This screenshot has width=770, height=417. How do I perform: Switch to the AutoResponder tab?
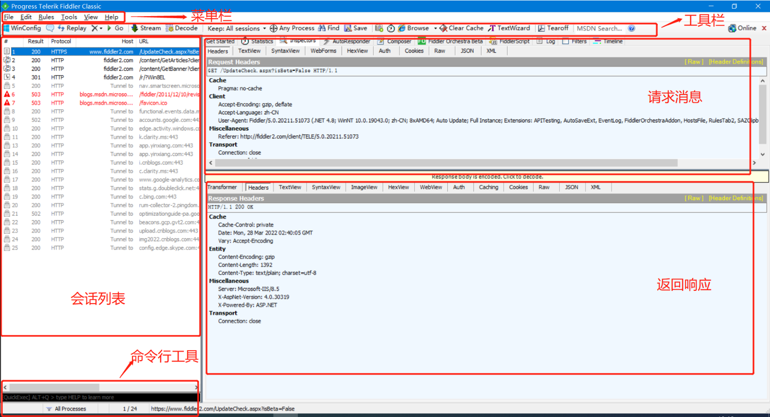[x=346, y=42]
